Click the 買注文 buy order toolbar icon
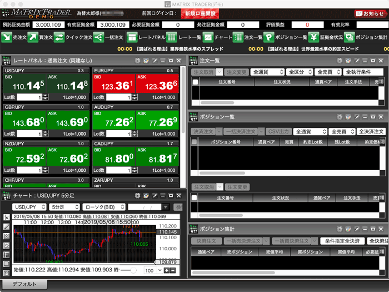The image size is (389, 292). (33, 37)
